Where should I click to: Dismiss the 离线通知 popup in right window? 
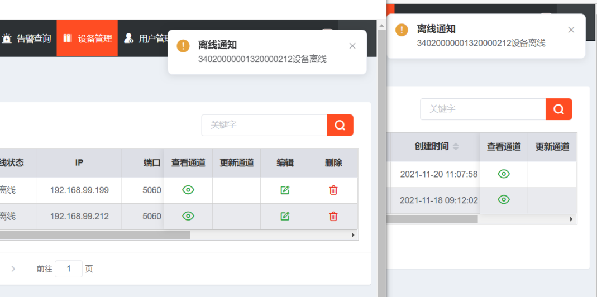click(x=571, y=30)
